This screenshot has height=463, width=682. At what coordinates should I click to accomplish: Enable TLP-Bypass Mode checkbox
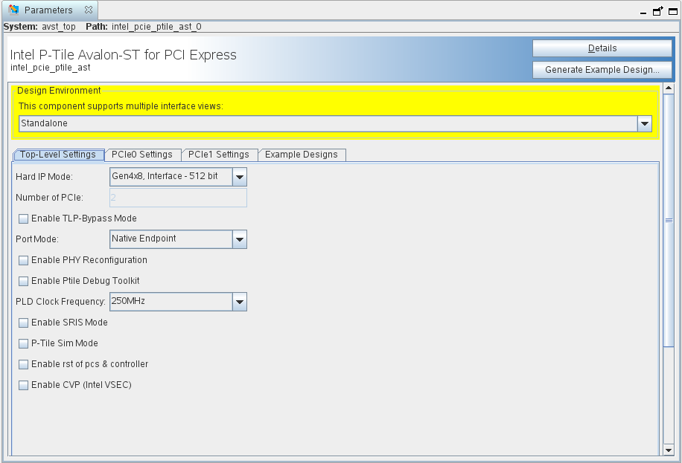pos(24,218)
